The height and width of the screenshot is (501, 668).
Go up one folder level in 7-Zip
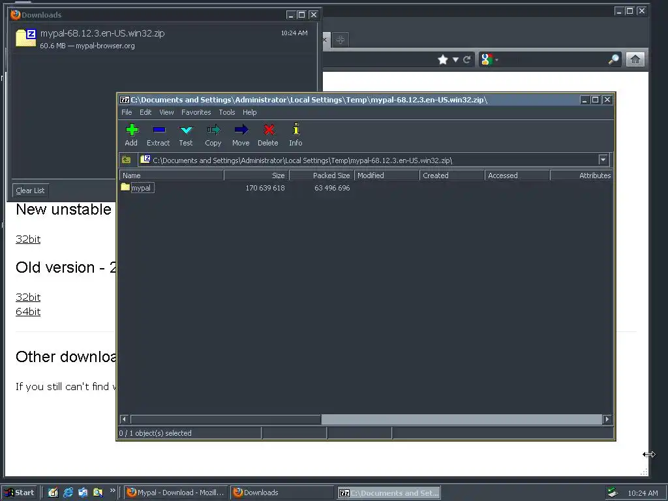tap(126, 160)
